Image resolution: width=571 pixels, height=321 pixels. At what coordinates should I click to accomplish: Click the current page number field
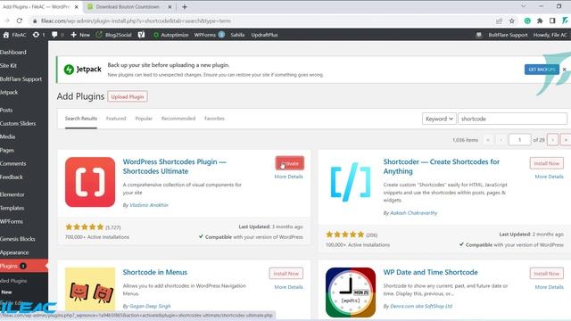click(x=519, y=140)
